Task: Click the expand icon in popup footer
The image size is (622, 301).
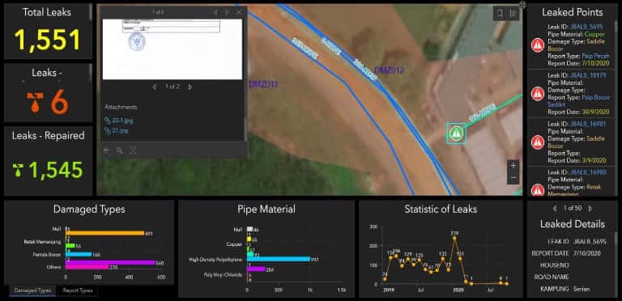Action: click(x=133, y=150)
